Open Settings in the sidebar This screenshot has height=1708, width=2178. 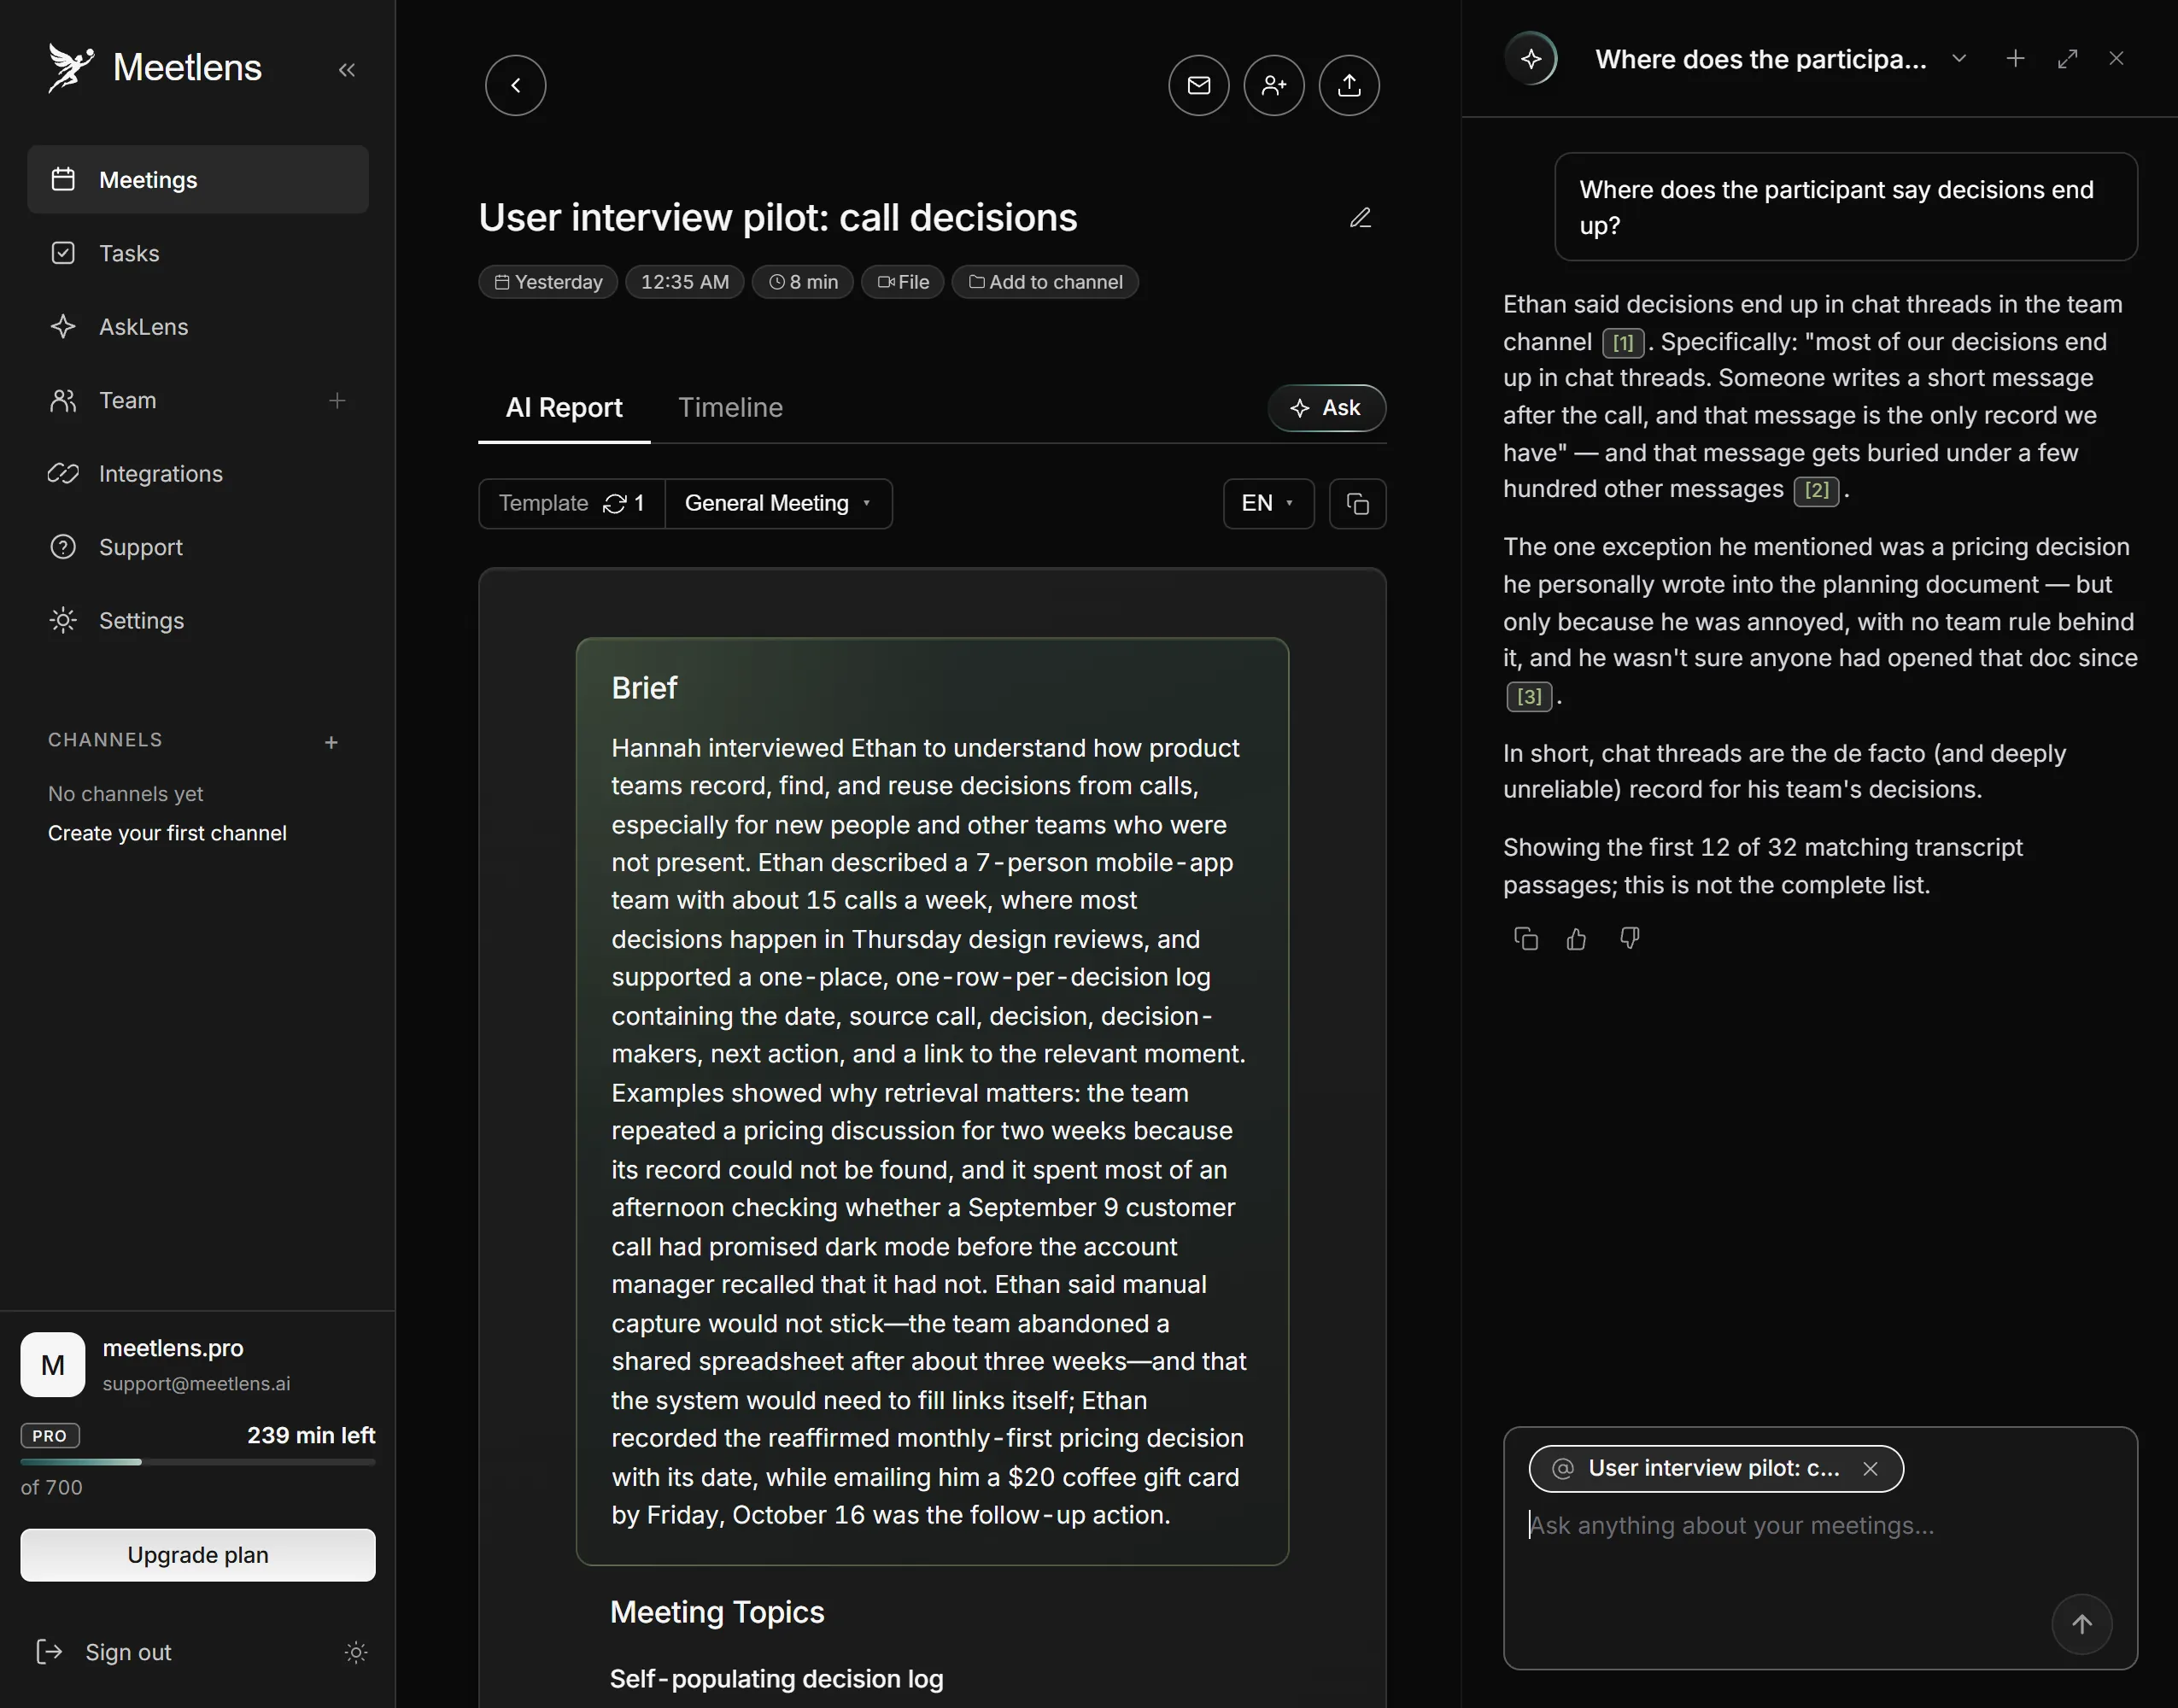[x=198, y=621]
